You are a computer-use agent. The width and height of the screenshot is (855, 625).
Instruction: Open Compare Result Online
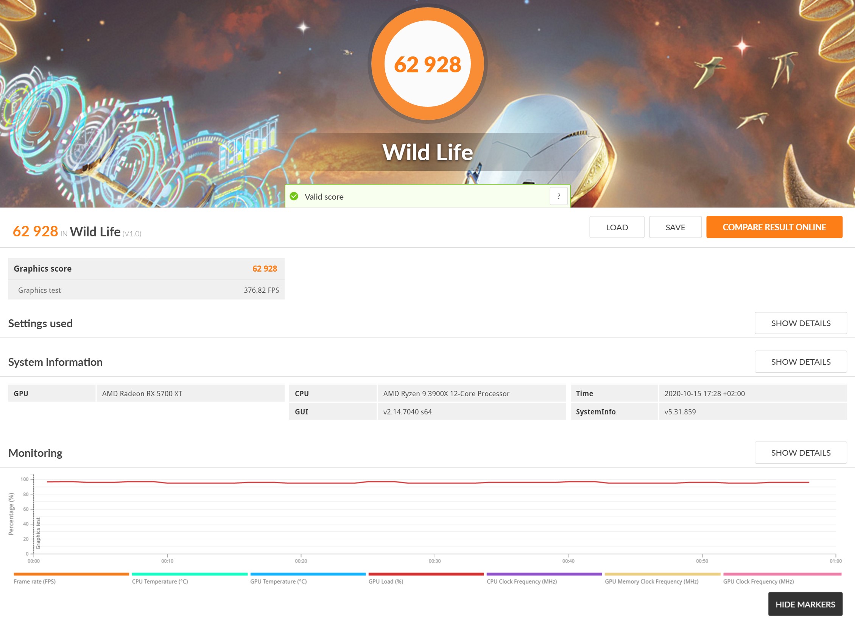[774, 227]
